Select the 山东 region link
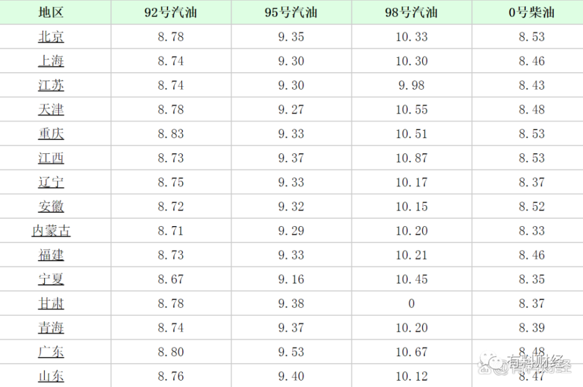This screenshot has height=387, width=583. [x=51, y=377]
